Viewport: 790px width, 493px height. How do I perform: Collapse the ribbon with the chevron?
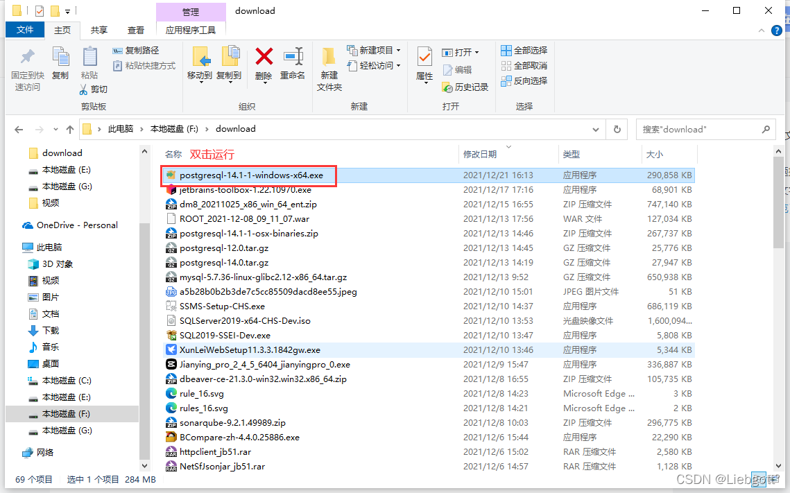click(762, 31)
